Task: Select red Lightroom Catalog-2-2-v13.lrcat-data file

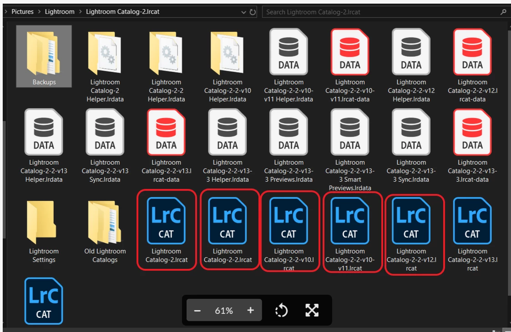Action: tap(166, 146)
